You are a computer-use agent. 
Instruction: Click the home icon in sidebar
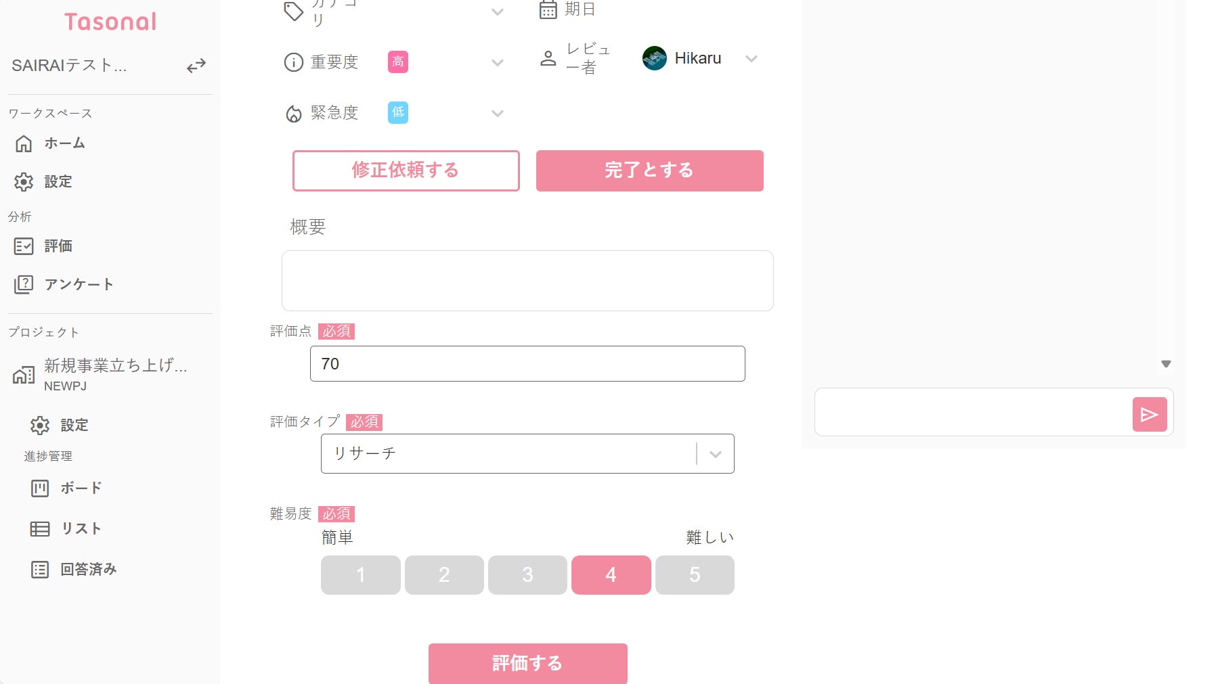[x=24, y=143]
